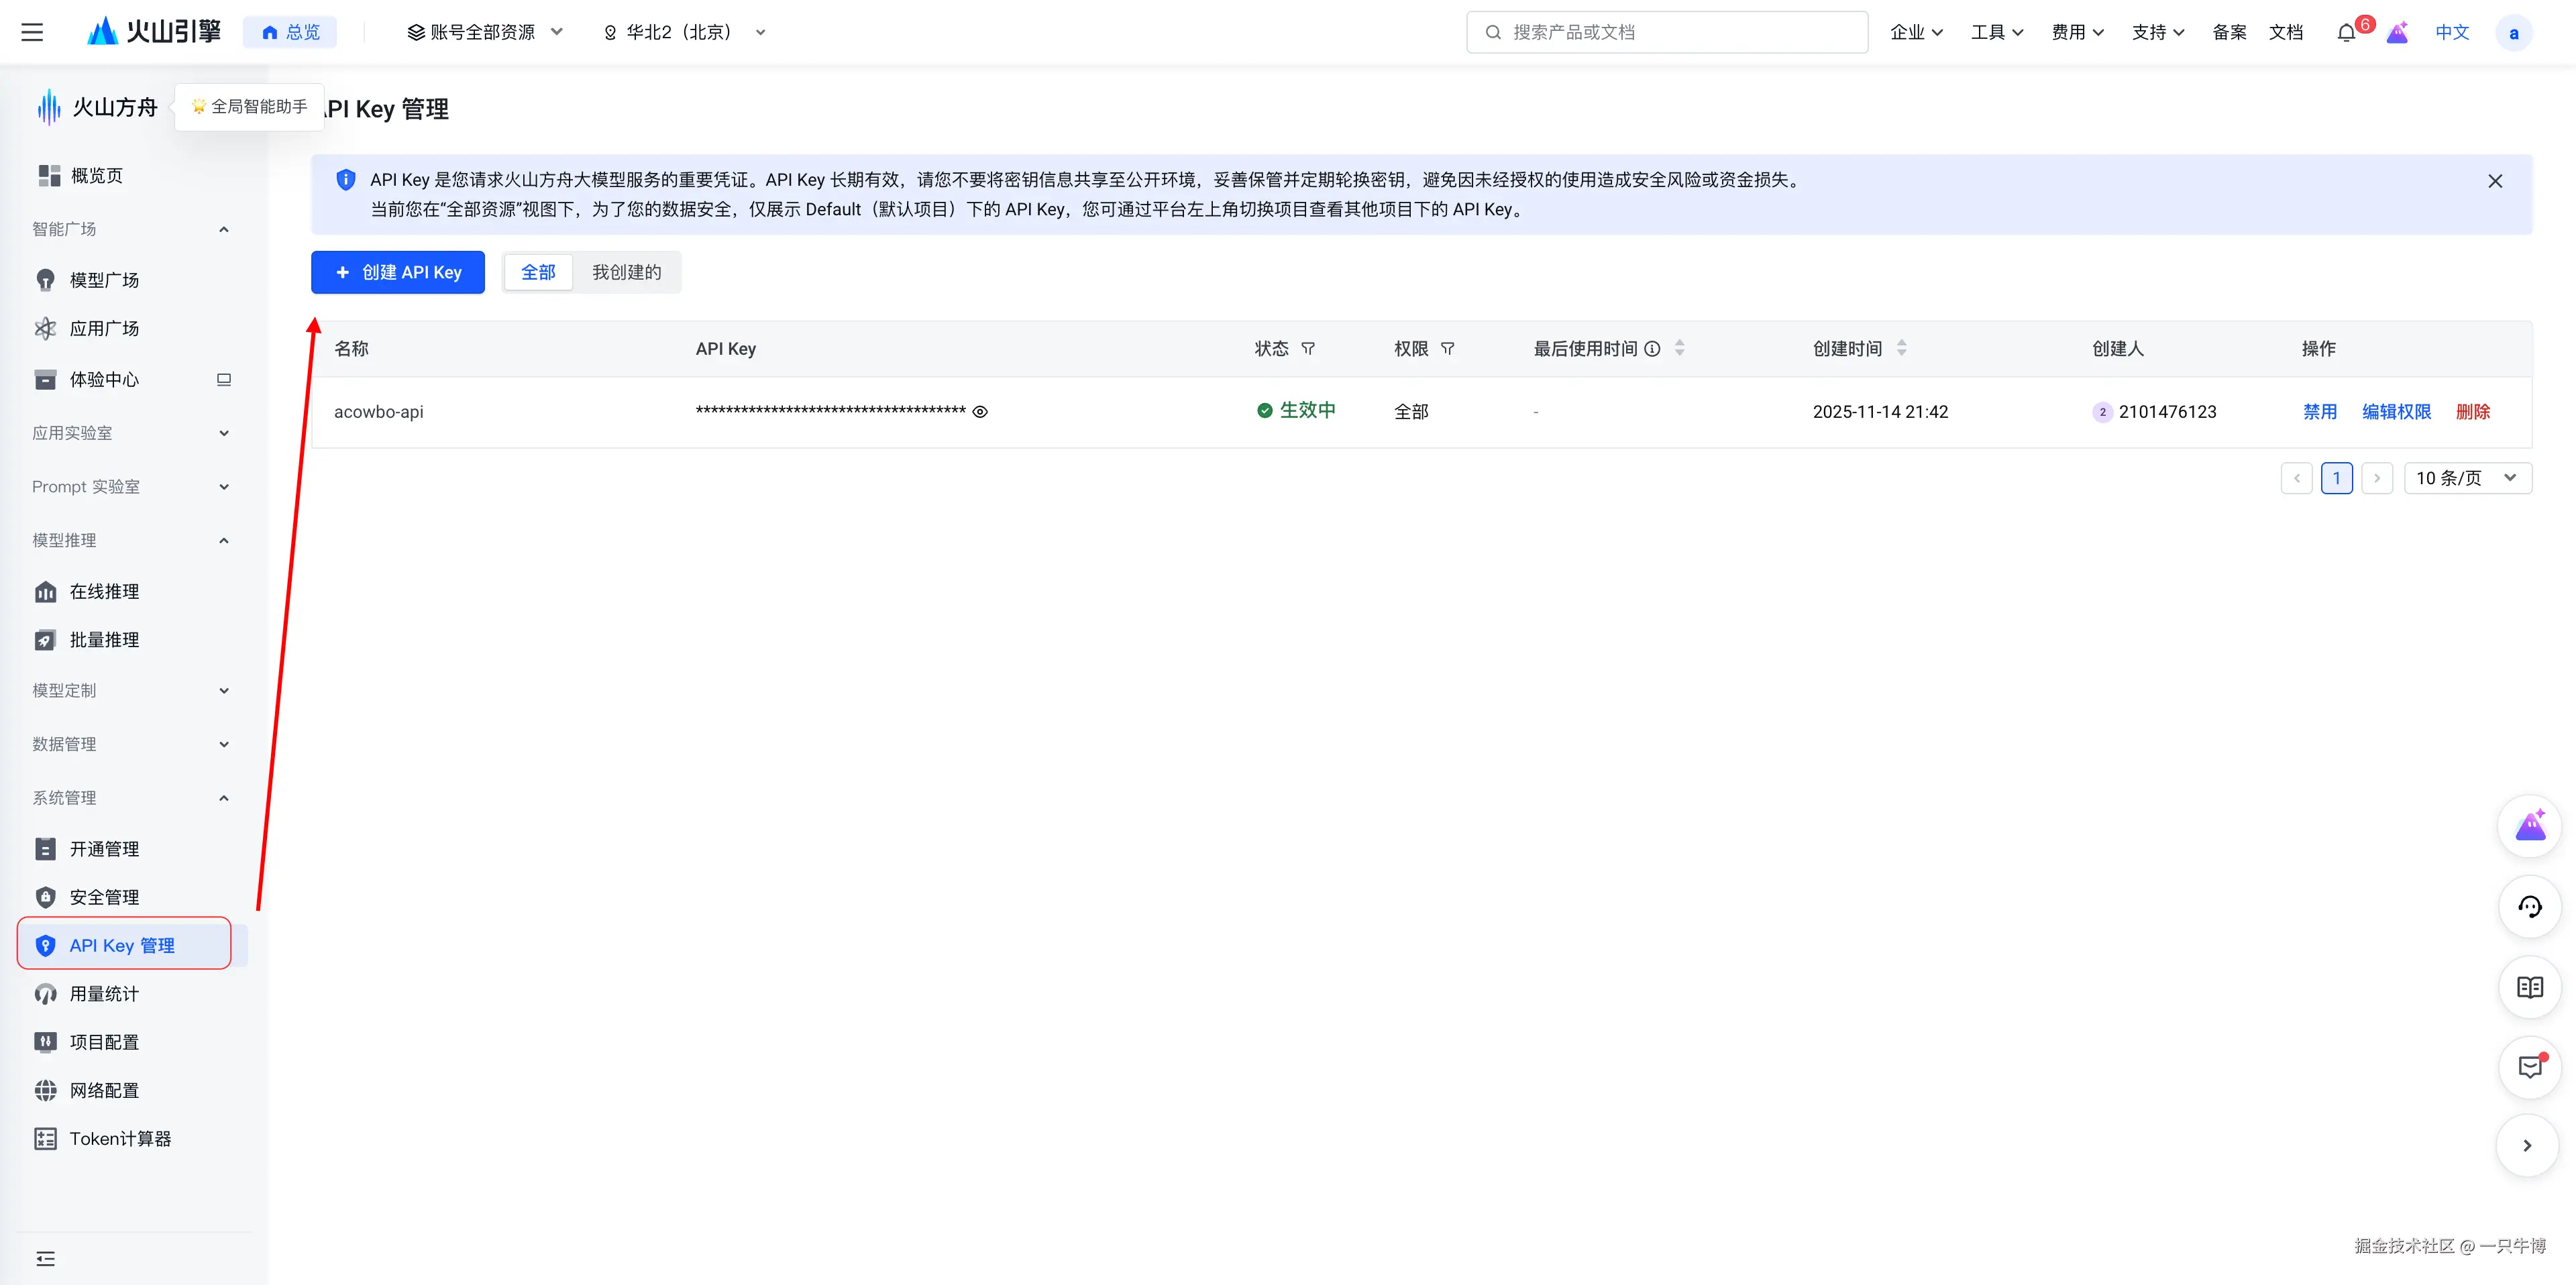This screenshot has height=1285, width=2576.
Task: Switch to the 我创建的 tab
Action: pos(626,271)
